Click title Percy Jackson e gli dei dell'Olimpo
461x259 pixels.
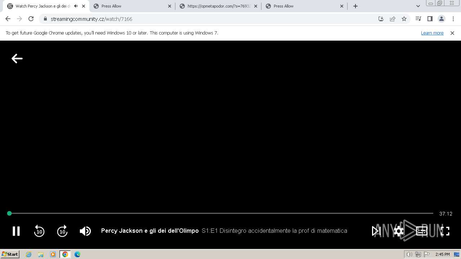[x=150, y=231]
